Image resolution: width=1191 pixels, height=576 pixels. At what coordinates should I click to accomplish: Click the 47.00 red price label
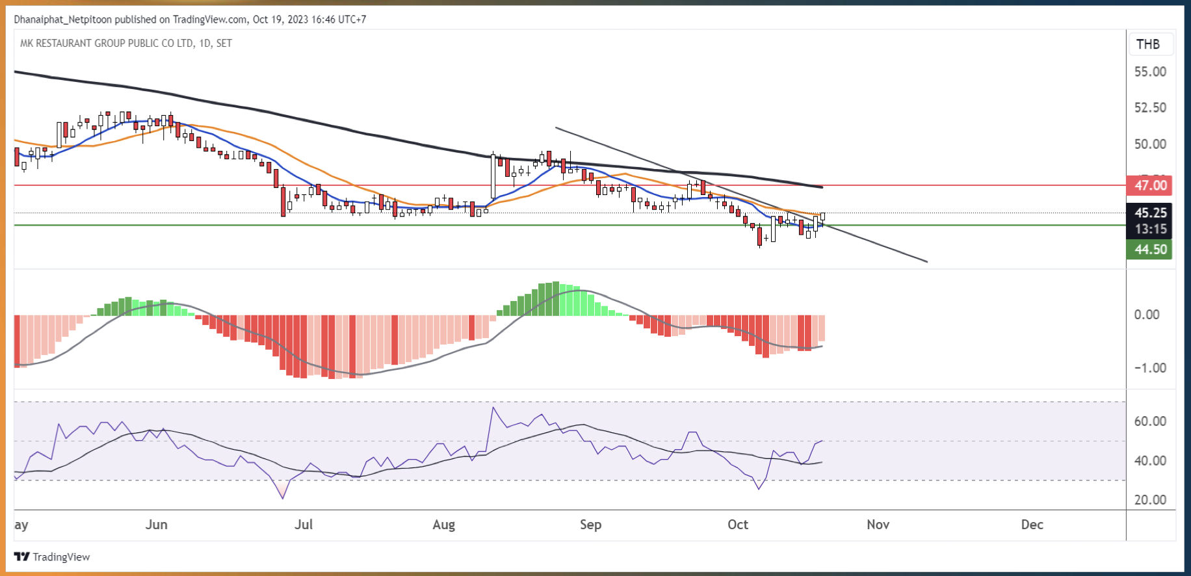pyautogui.click(x=1149, y=185)
